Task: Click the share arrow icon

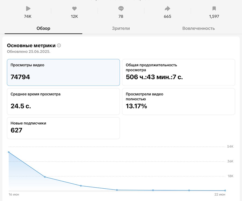Action: (168, 9)
